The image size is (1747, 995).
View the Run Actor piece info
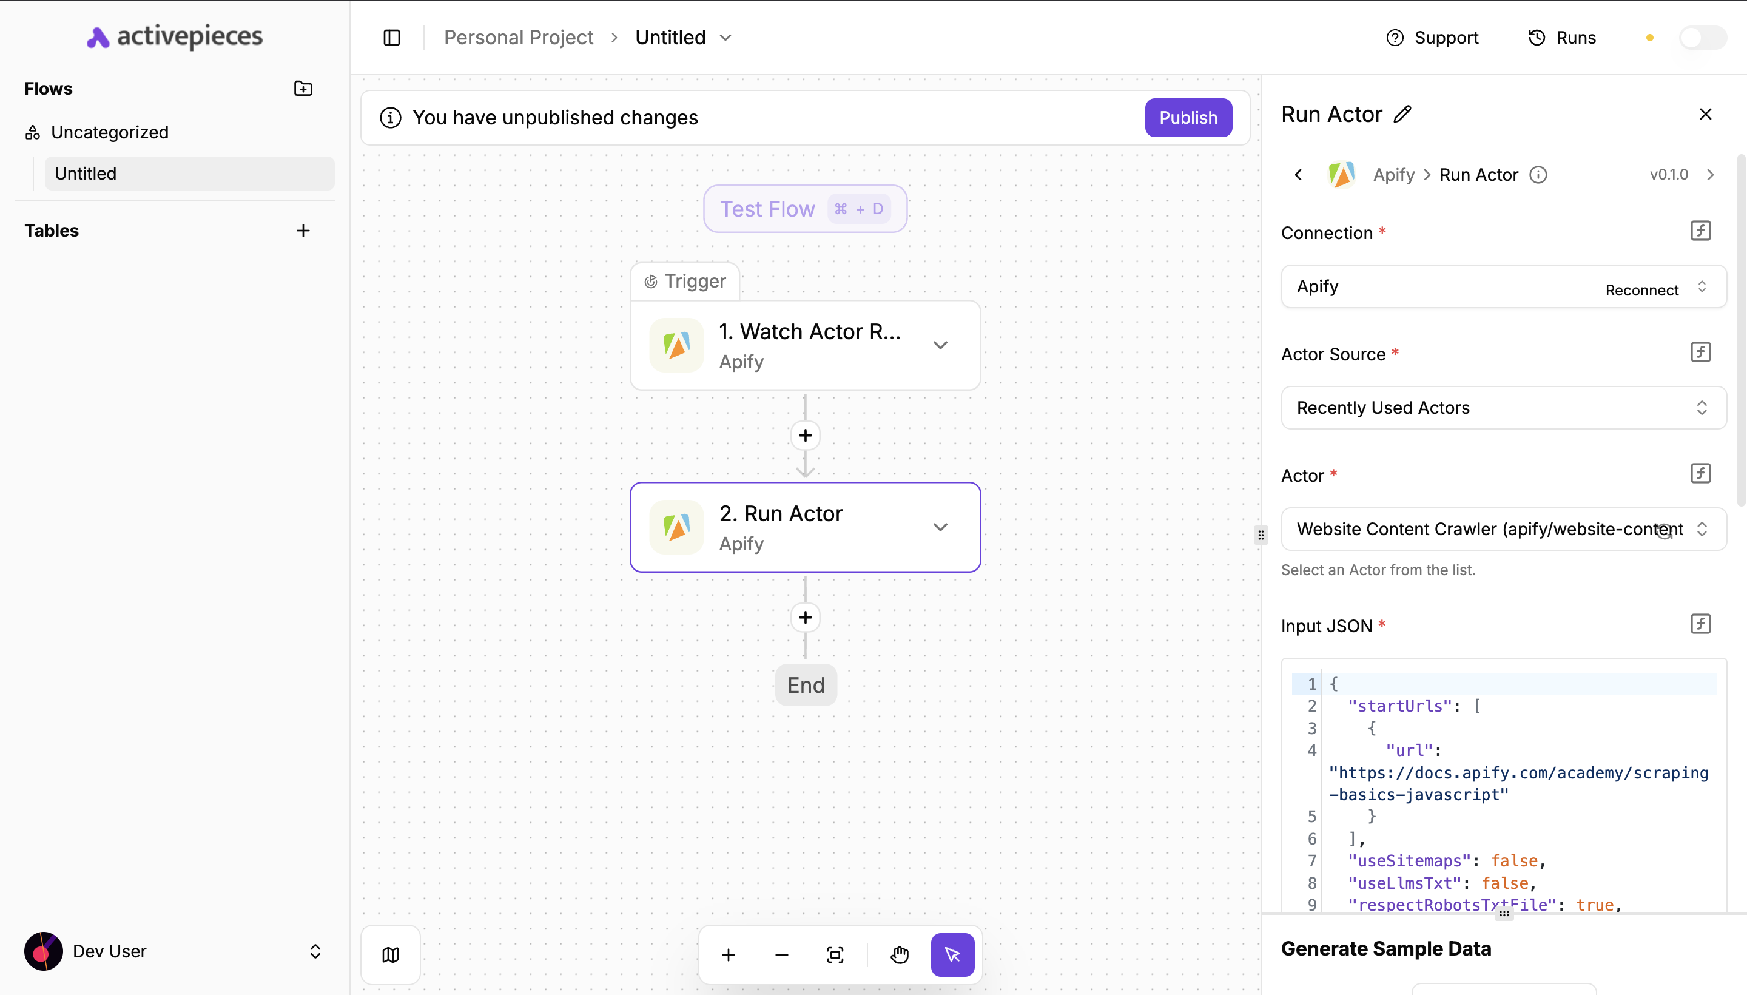click(1537, 174)
